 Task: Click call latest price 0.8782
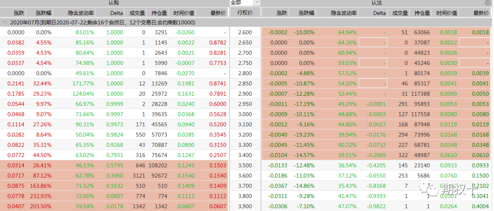tap(217, 43)
